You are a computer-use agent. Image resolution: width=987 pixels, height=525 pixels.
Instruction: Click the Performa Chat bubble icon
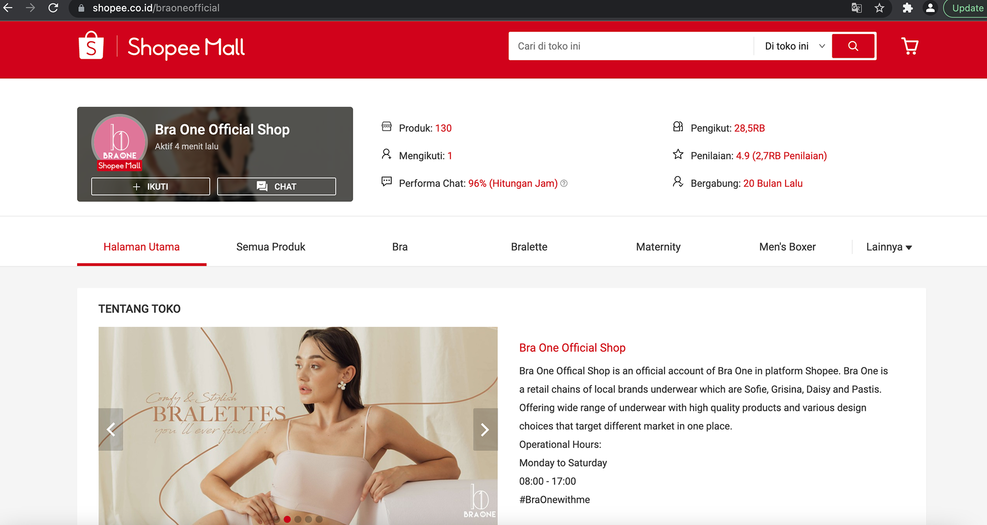(x=387, y=182)
